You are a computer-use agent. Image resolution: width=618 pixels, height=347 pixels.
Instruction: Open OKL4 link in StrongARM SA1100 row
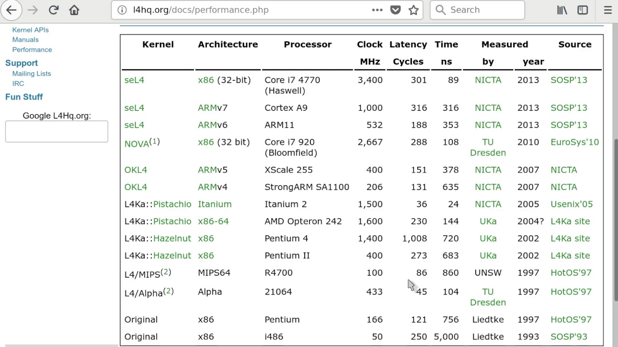(x=136, y=187)
